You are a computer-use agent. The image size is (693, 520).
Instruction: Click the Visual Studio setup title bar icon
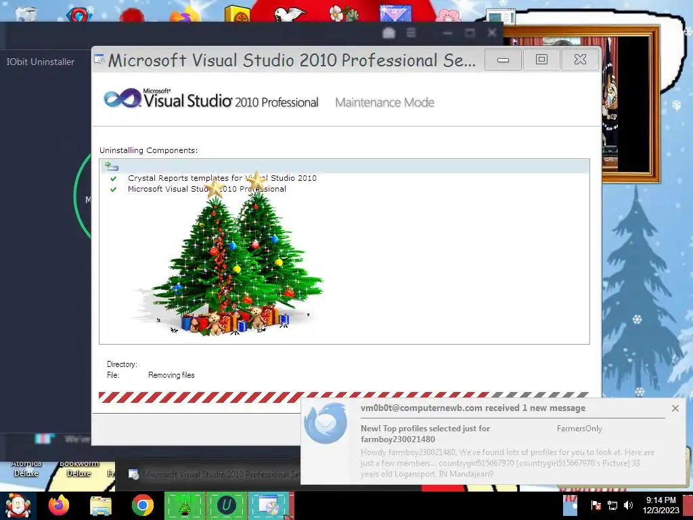click(x=99, y=60)
